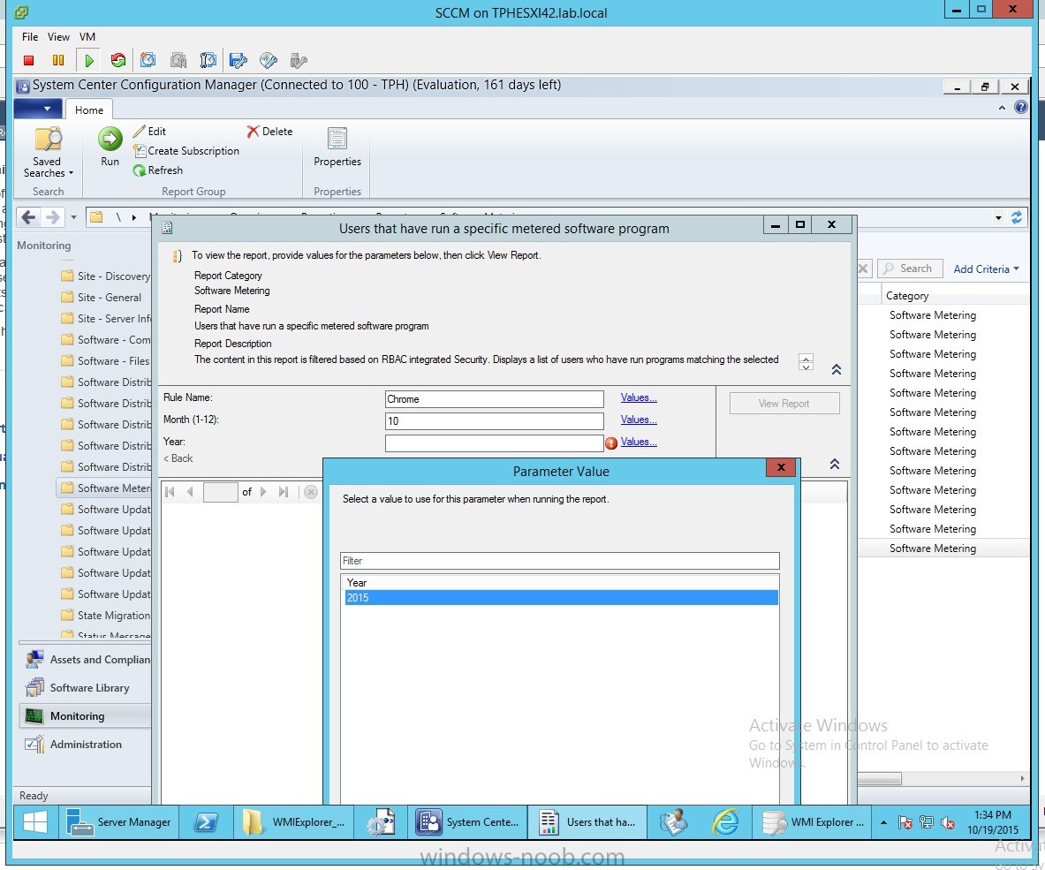Collapse the report description section chevron

pos(837,369)
